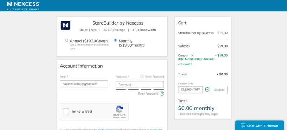
Task: Click the reCAPTCHA logo icon
Action: point(119,109)
